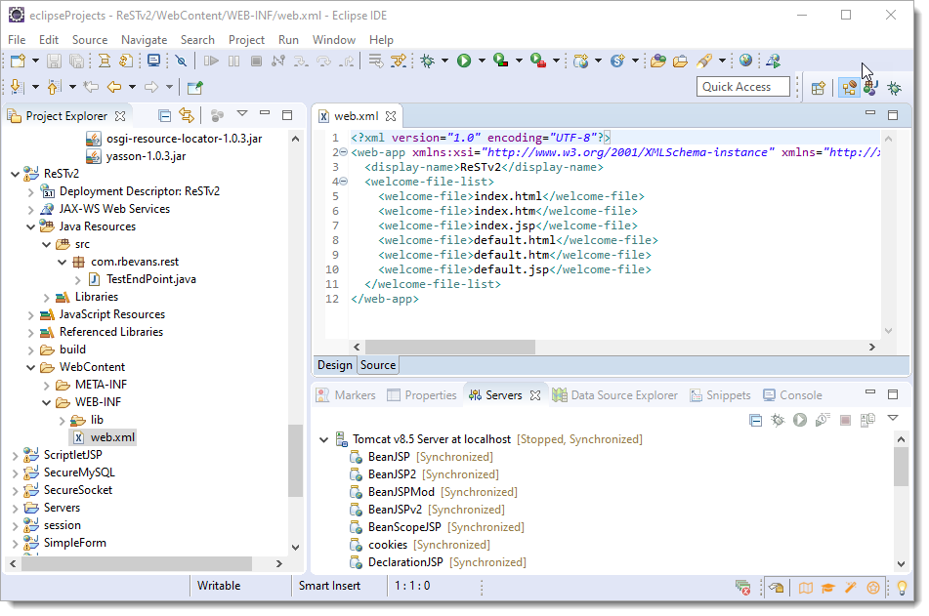This screenshot has height=616, width=929.
Task: Click the Terminate stop icon in main toolbar
Action: coord(256,61)
